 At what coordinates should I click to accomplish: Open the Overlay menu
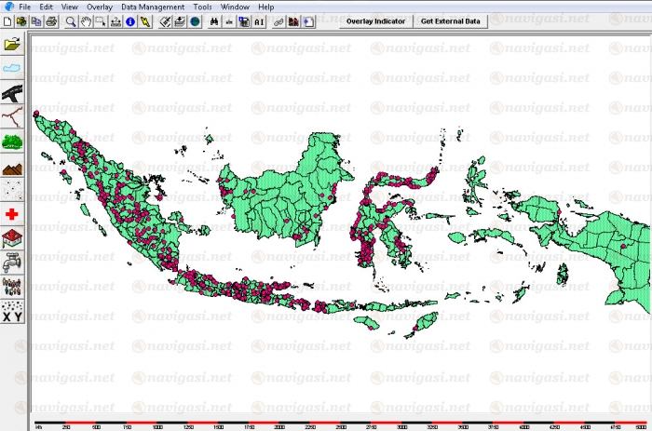[x=100, y=7]
